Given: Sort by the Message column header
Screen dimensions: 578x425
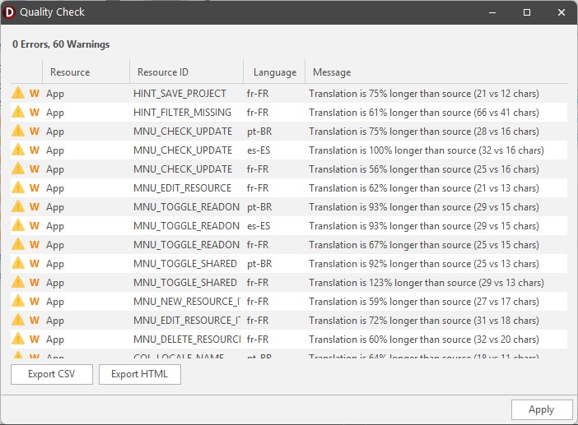Looking at the screenshot, I should [x=332, y=72].
